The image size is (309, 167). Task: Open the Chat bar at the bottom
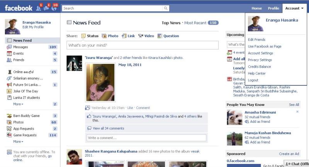pos(297,164)
